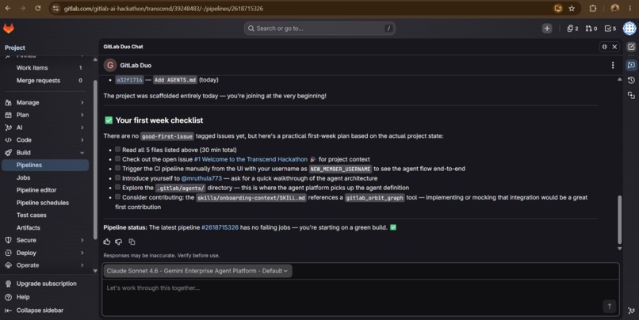This screenshot has width=639, height=320.
Task: Open pipeline #2618715326 link
Action: [x=220, y=227]
